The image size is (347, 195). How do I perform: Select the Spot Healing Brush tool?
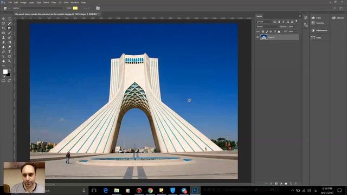coord(3,33)
